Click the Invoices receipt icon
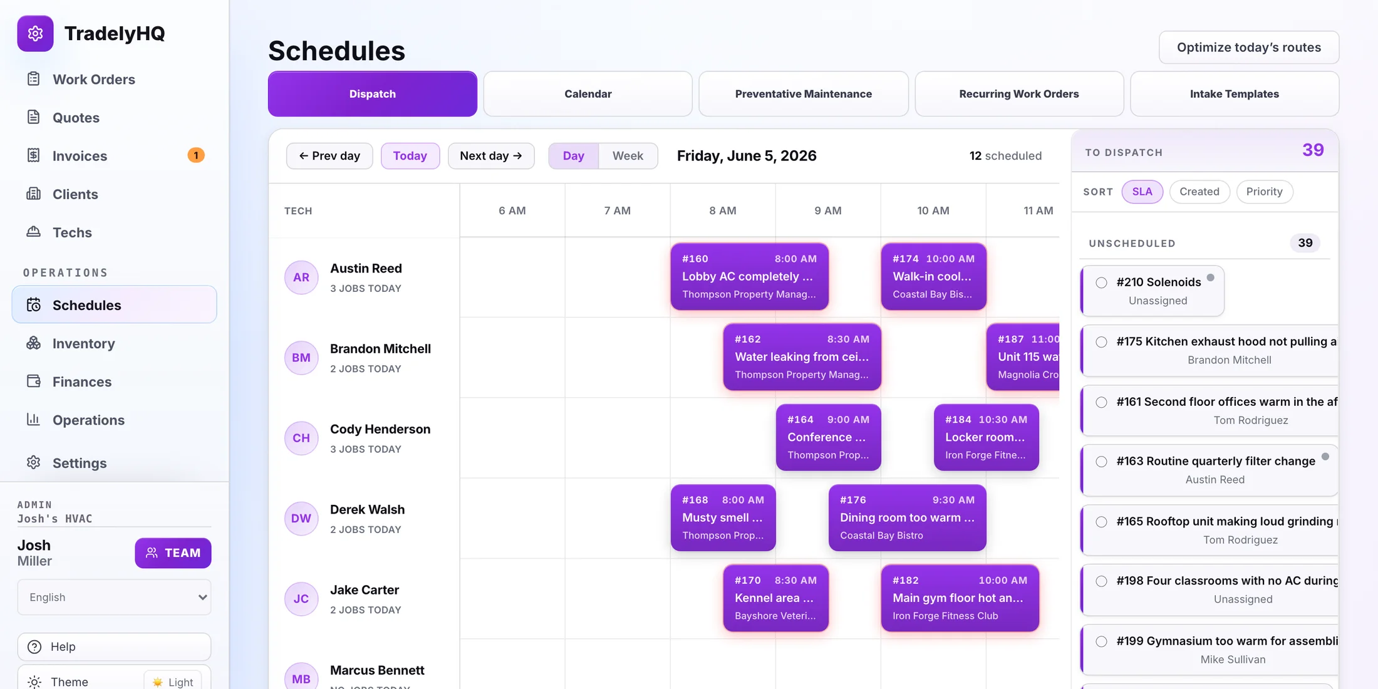Viewport: 1378px width, 689px height. pos(34,155)
